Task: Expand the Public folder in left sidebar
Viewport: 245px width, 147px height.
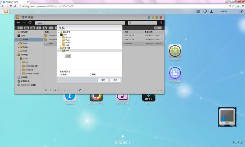Action: [18, 47]
